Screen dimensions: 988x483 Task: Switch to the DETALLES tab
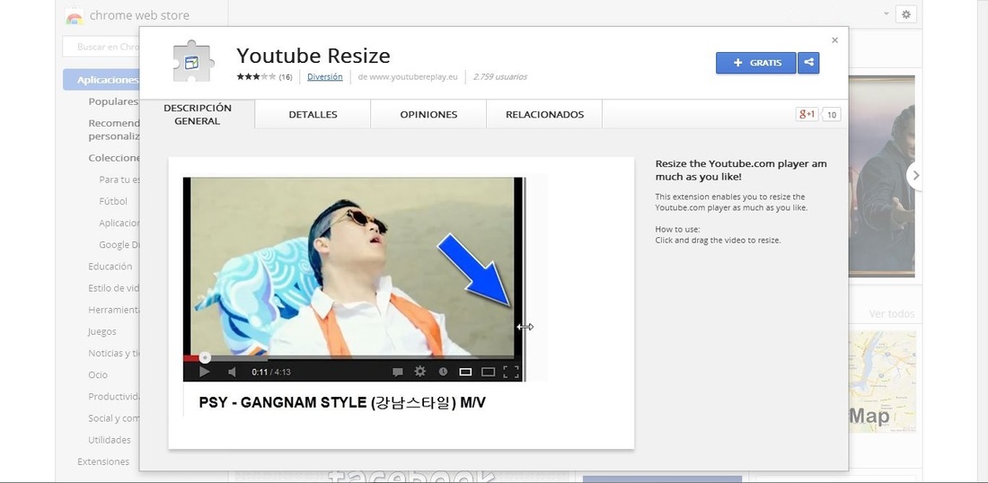[313, 114]
